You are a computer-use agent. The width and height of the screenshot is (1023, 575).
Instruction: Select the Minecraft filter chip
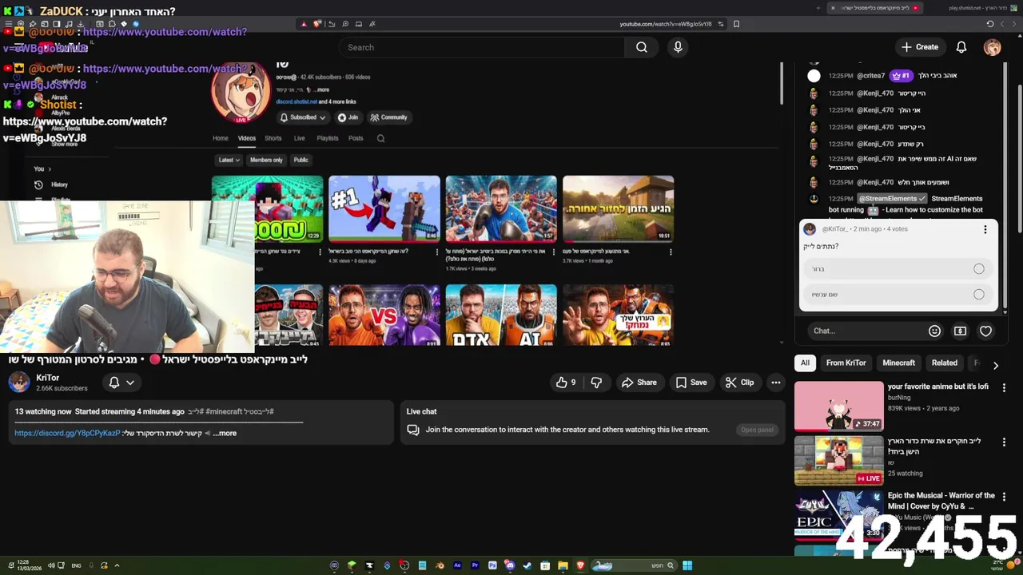pos(898,363)
